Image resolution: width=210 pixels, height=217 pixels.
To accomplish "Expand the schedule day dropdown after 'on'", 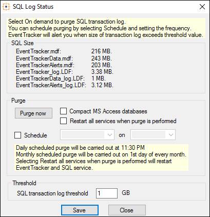I will click(x=153, y=135).
